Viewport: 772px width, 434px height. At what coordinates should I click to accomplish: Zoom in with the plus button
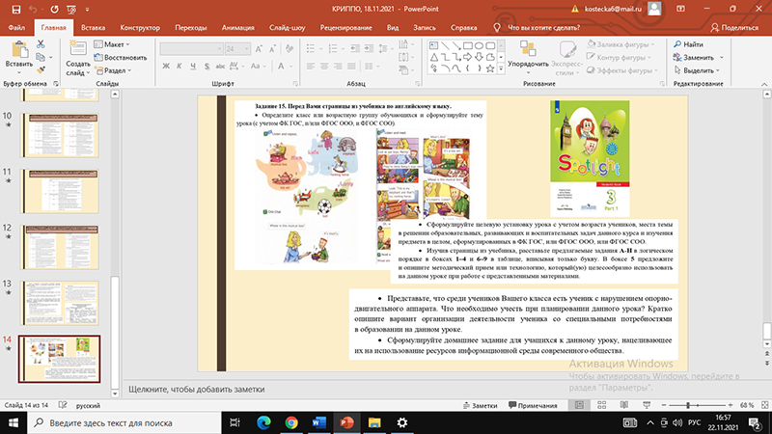731,405
